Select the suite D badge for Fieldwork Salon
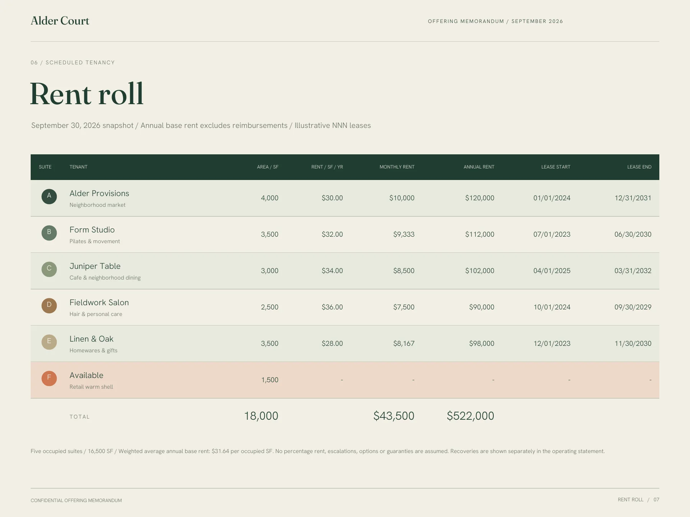 (49, 306)
